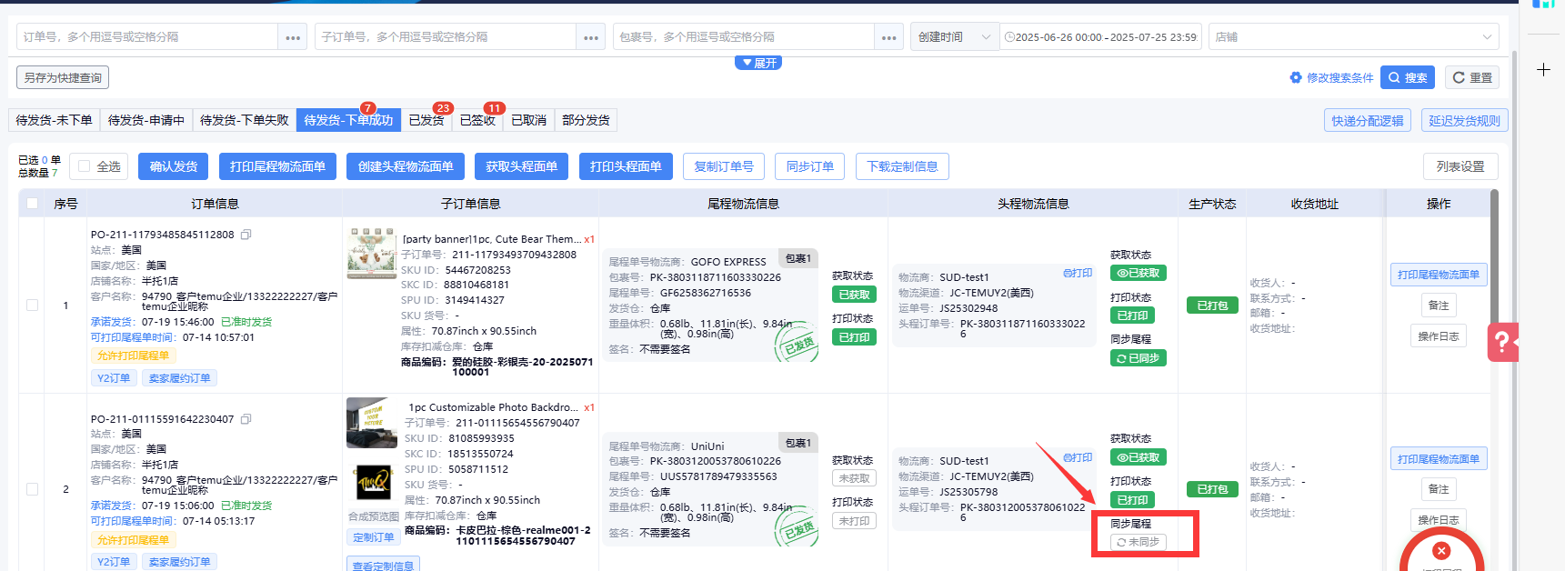Switch to the 待发货-下单失败 tab
Viewport: 1565px width, 571px height.
[x=244, y=120]
